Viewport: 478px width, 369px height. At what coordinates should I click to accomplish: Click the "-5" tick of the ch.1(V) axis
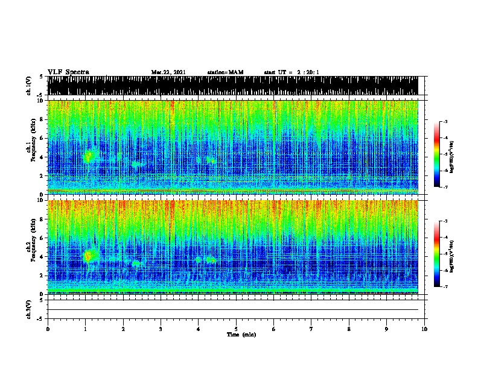[41, 95]
